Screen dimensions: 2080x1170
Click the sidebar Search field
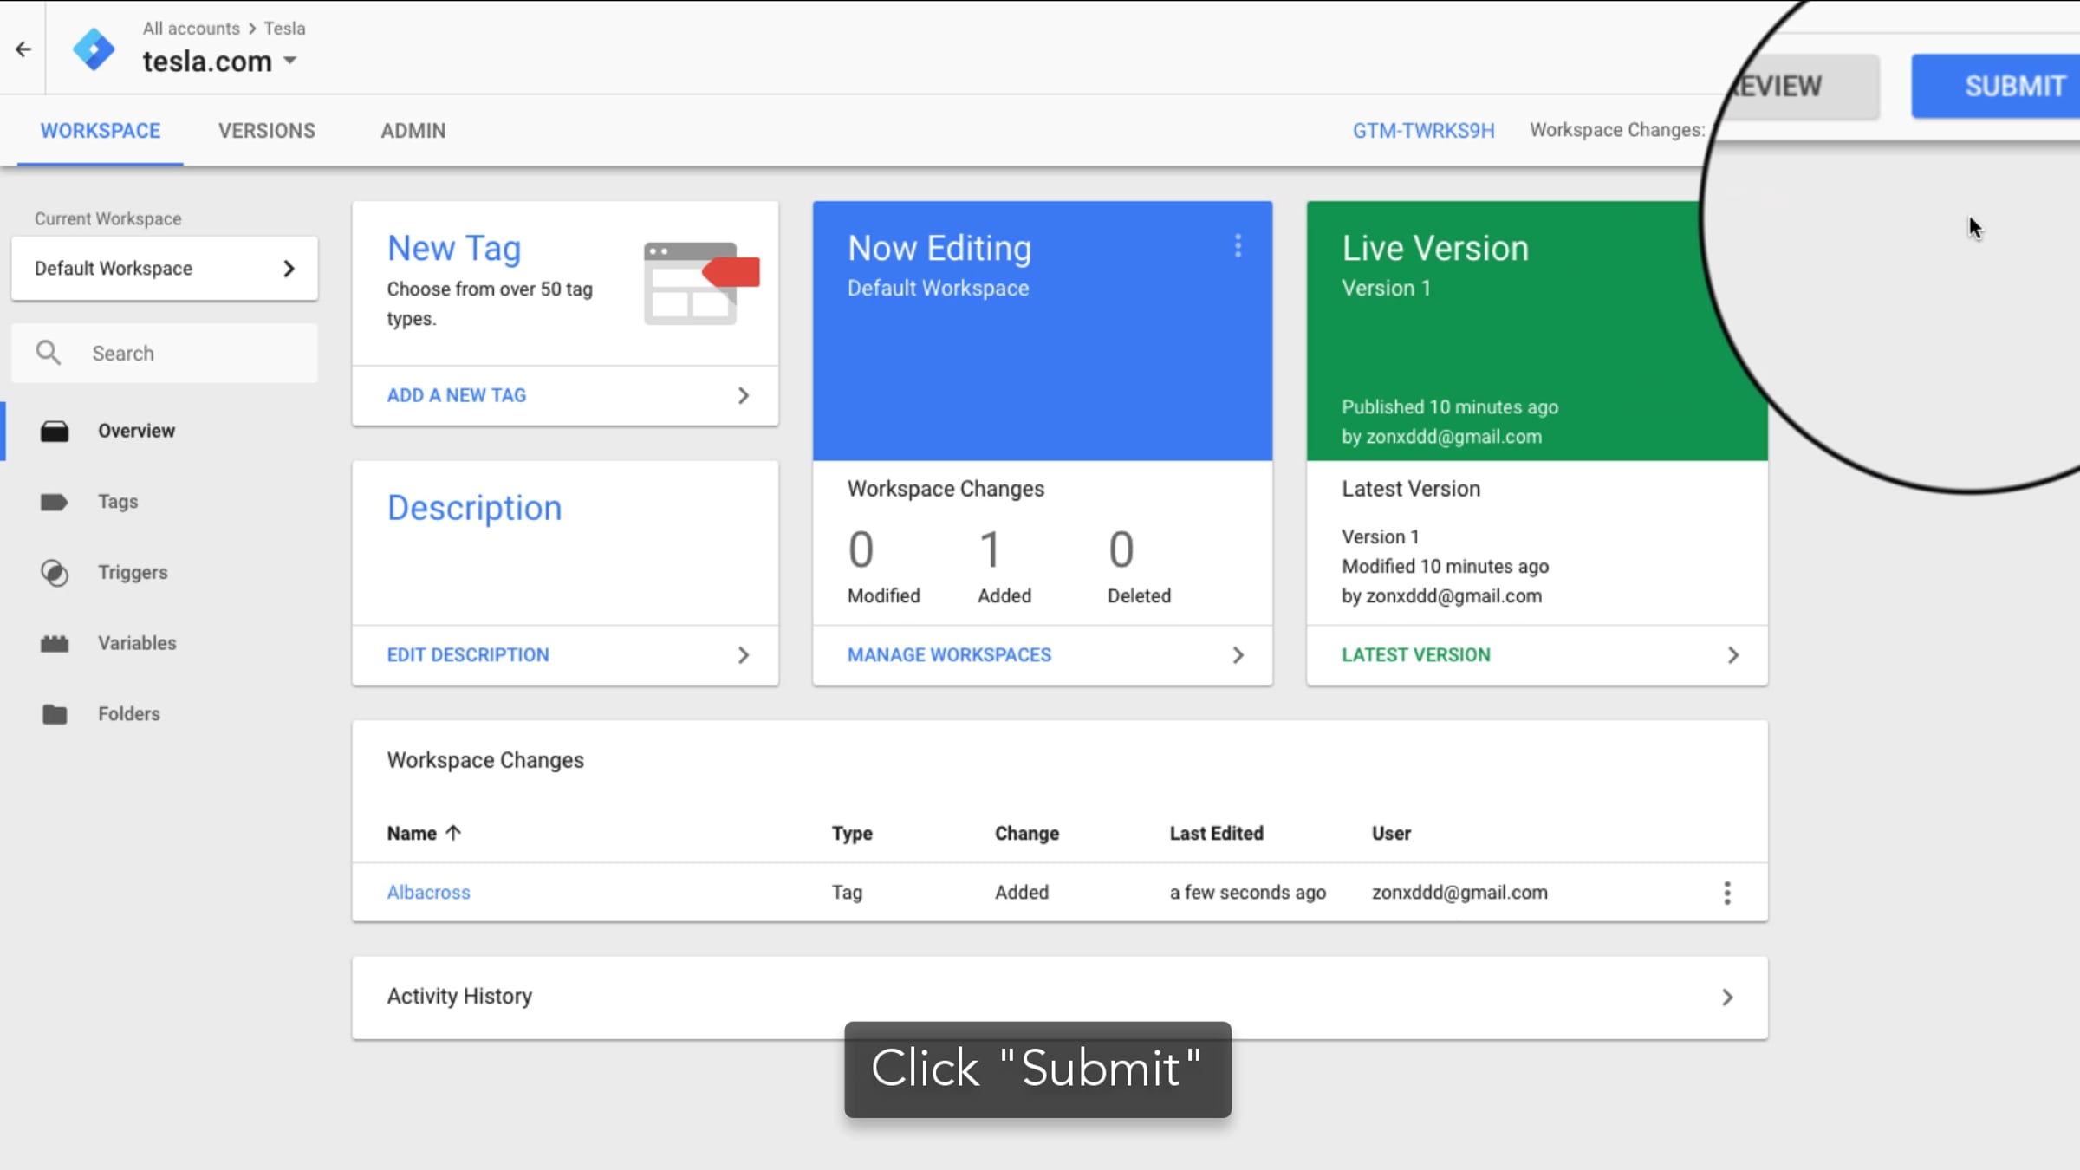coord(165,353)
